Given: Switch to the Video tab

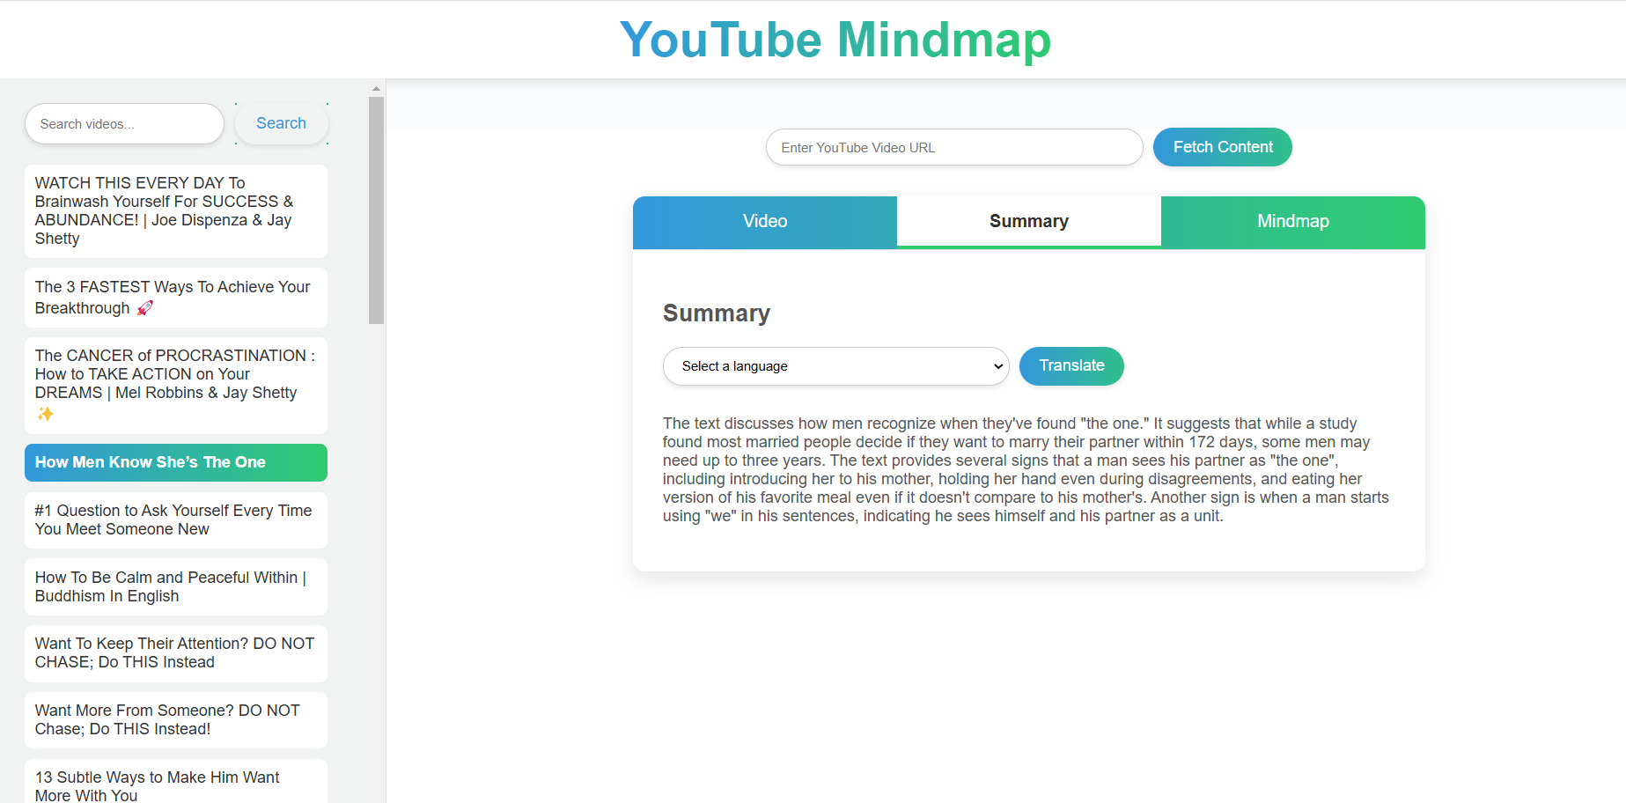Looking at the screenshot, I should (x=765, y=222).
